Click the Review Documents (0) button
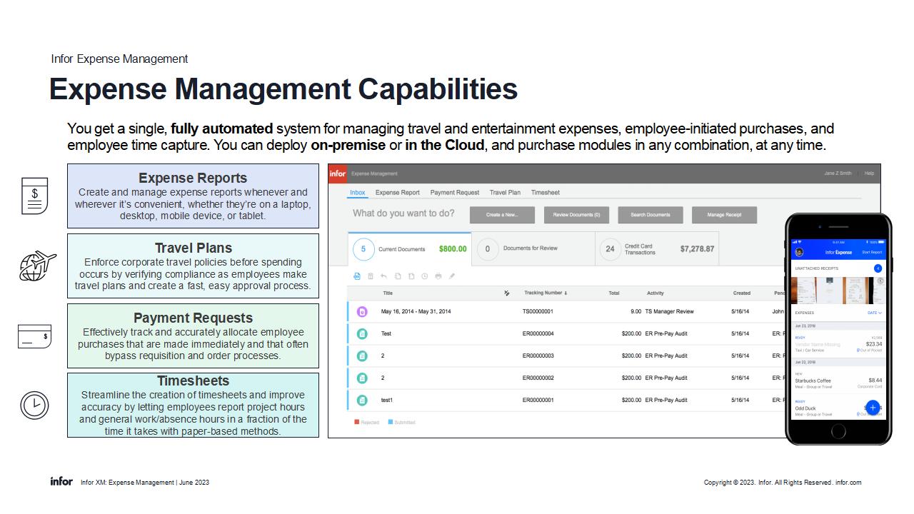Image resolution: width=914 pixels, height=514 pixels. [x=577, y=215]
